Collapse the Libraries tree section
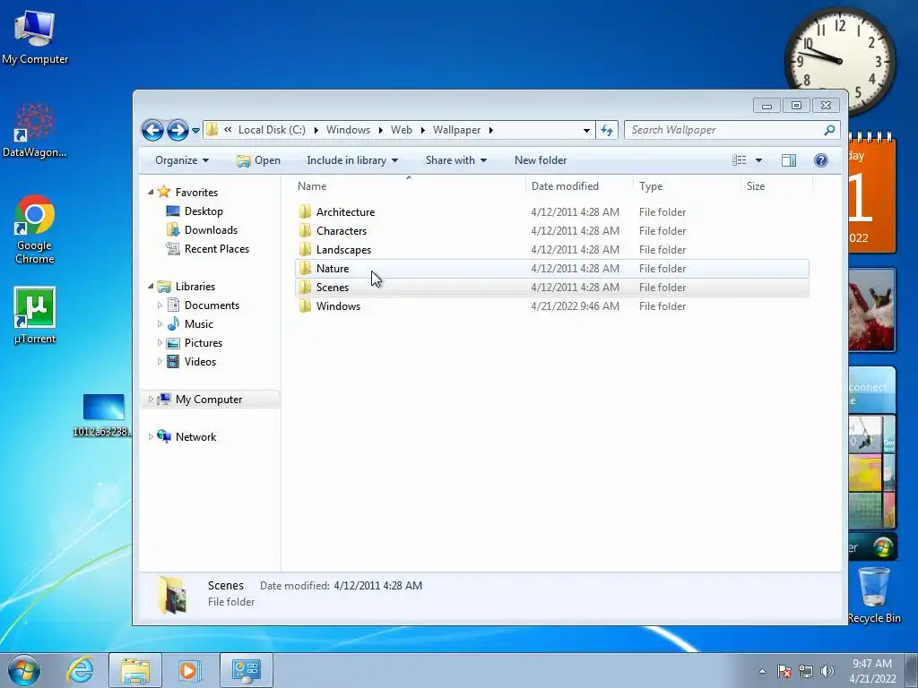918x688 pixels. (x=151, y=286)
